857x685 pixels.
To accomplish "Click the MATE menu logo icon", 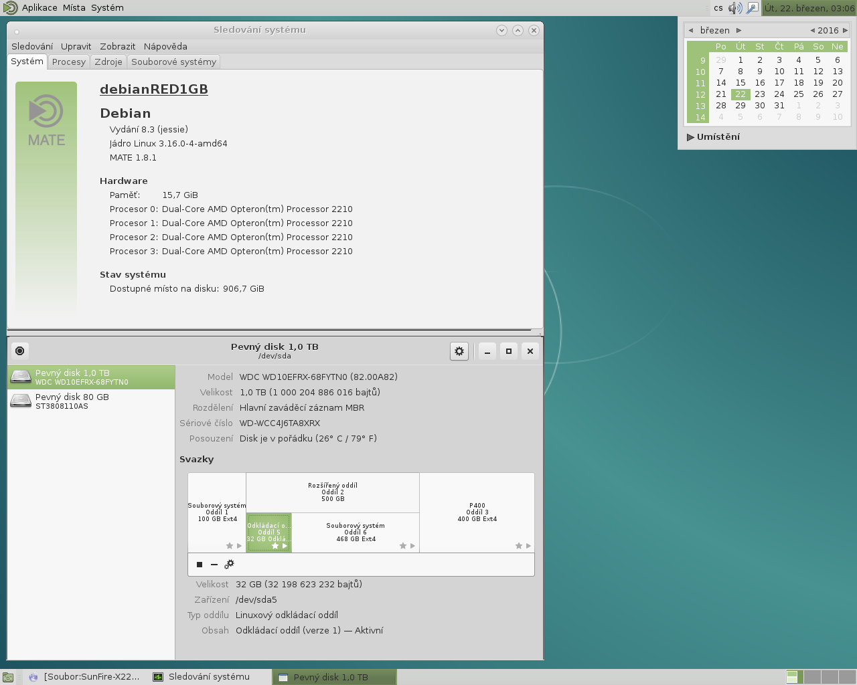I will (x=10, y=8).
